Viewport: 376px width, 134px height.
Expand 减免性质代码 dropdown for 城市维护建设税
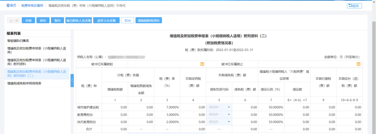(219, 107)
